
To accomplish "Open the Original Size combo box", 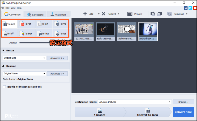I will coord(25,58).
